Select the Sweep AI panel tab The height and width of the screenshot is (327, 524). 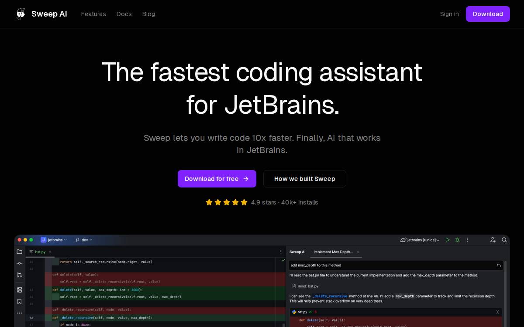[298, 252]
